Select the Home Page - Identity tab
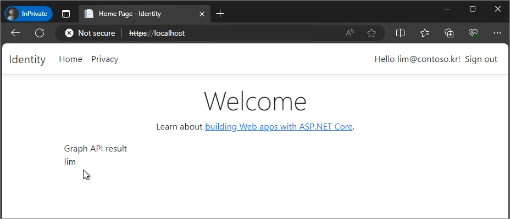 (144, 14)
